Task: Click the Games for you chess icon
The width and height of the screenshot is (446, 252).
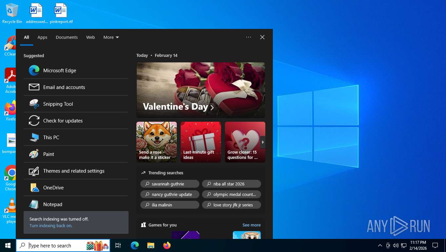Action: (x=143, y=225)
